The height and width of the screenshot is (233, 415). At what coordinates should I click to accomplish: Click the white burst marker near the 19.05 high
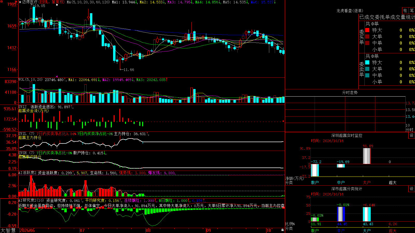[x=57, y=5]
